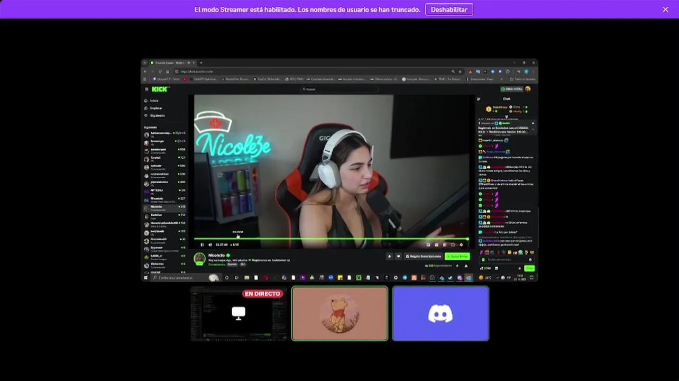
Task: Click Deshabilitar to disable Streamer mode
Action: click(x=449, y=10)
